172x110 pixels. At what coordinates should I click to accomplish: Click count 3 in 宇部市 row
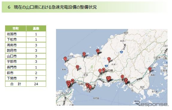coord(36,62)
